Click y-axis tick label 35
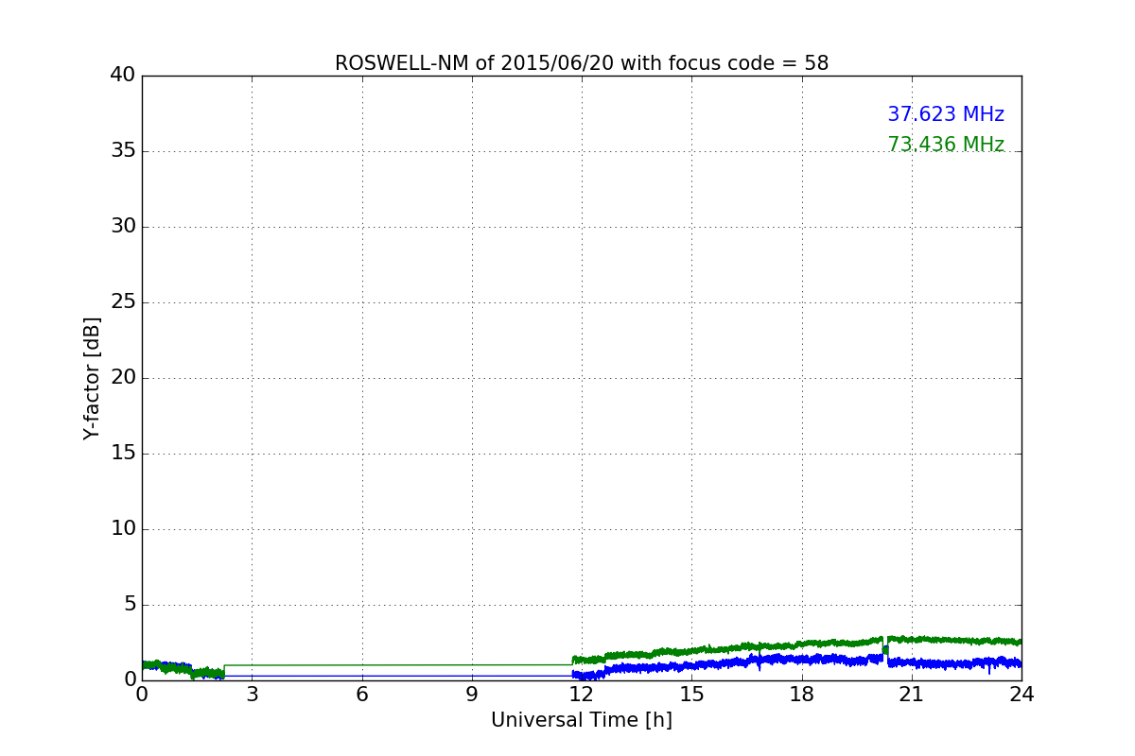Viewport: 1135px width, 756px height. tap(123, 151)
